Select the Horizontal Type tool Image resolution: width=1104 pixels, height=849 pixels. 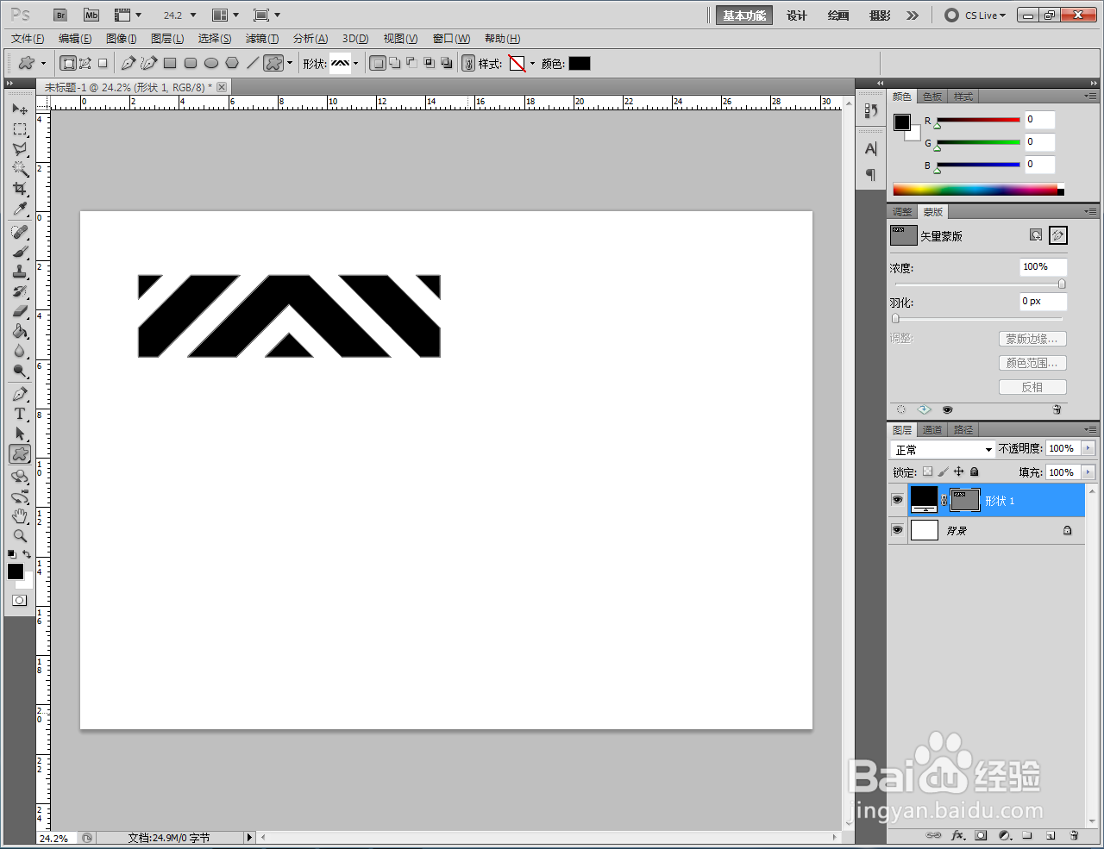point(20,414)
